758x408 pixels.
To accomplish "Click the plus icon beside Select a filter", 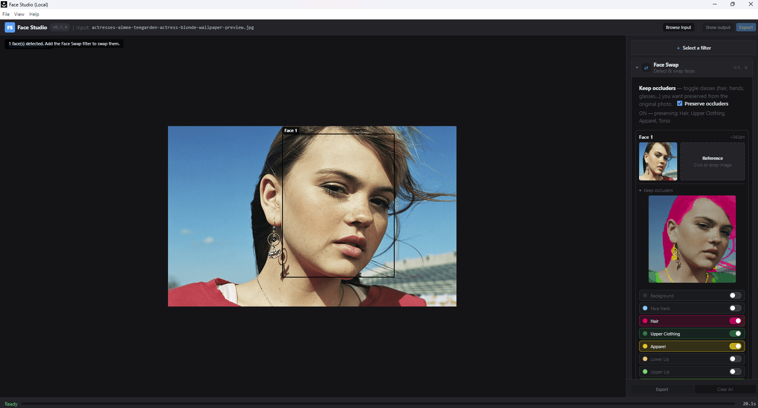I will 678,48.
